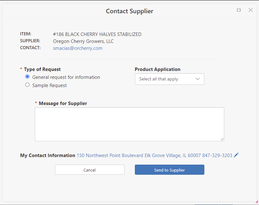This screenshot has width=259, height=205.
Task: Click the supplier name Oregon Cherry Growers, LLC
Action: [x=83, y=41]
